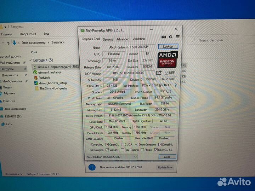The width and height of the screenshot is (255, 191).
Task: Select the sims-4-s-dopolneniyami-2023 file
Action: (x=56, y=67)
